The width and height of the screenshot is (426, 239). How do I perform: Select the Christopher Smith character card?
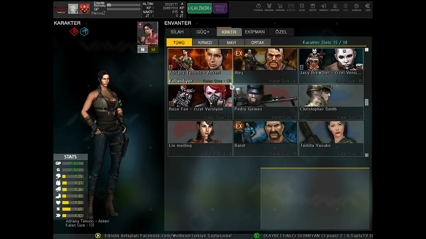coord(331,102)
